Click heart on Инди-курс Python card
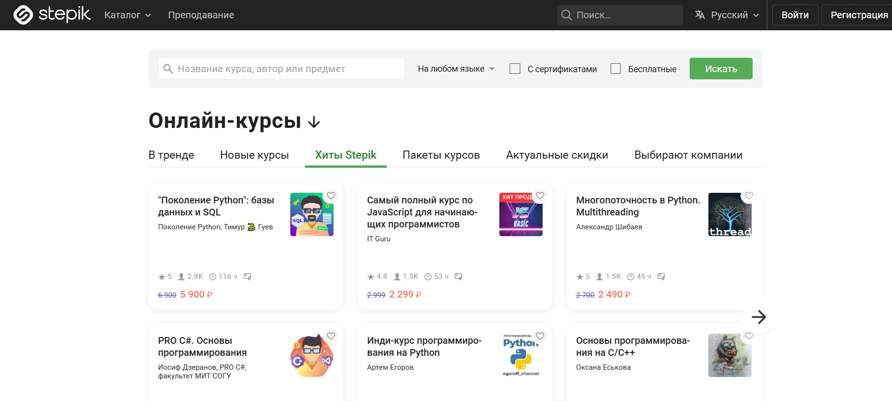892x401 pixels. [x=540, y=336]
